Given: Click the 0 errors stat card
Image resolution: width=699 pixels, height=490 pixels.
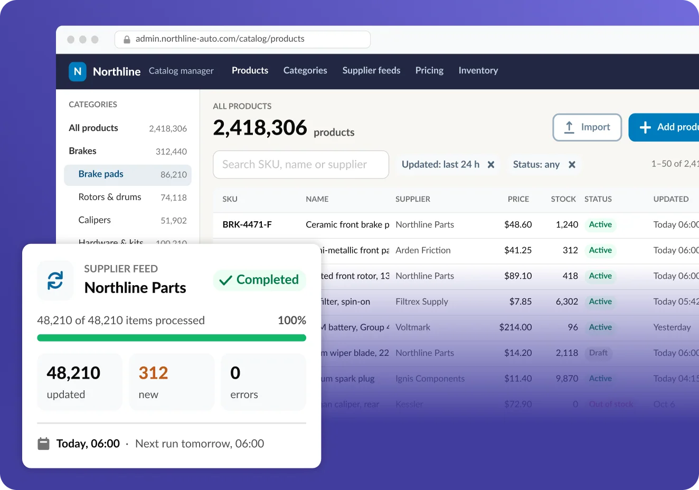Looking at the screenshot, I should point(263,382).
